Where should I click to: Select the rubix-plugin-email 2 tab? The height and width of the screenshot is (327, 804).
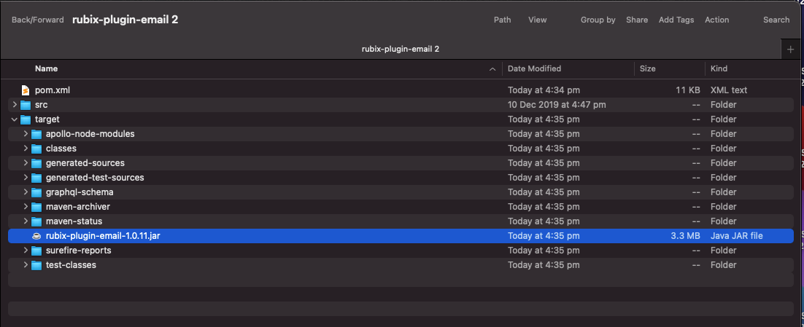(x=400, y=50)
